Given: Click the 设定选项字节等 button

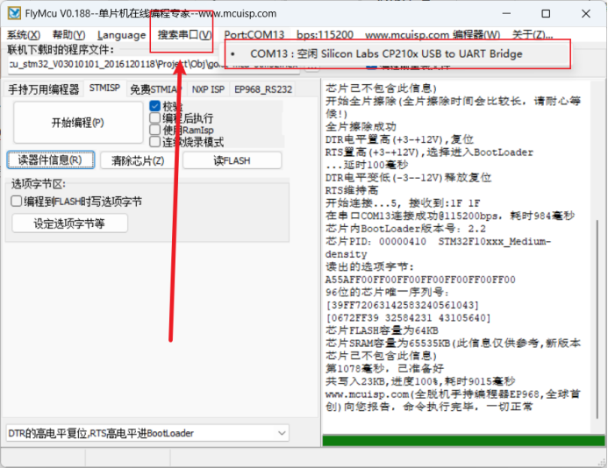Looking at the screenshot, I should (x=70, y=223).
